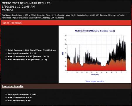Click the tallest black spike near graph's end
This screenshot has height=106, width=132.
(x=120, y=39)
